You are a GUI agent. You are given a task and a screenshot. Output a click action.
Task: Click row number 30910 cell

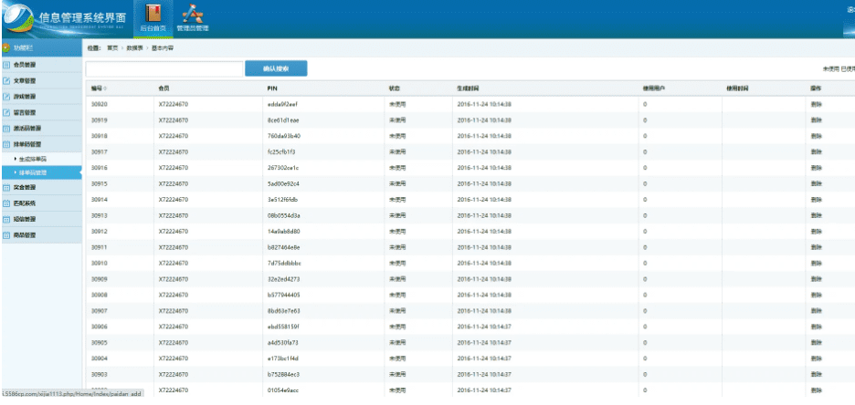[x=99, y=263]
